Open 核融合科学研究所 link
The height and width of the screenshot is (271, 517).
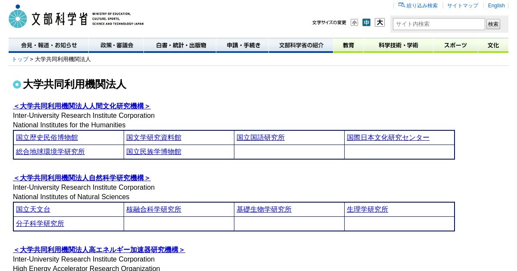[154, 209]
